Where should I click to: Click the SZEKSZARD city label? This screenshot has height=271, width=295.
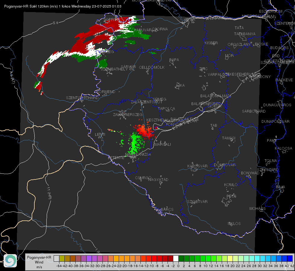pyautogui.click(x=268, y=170)
